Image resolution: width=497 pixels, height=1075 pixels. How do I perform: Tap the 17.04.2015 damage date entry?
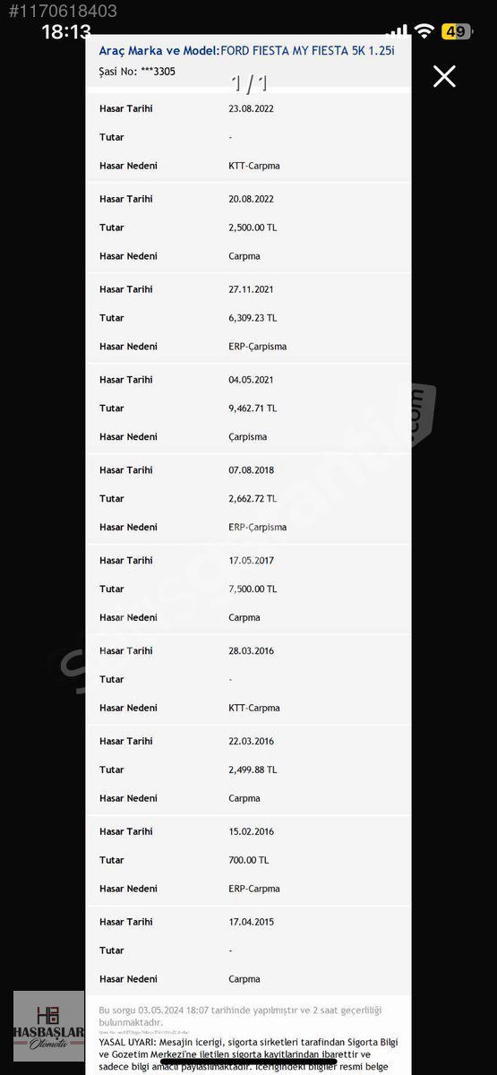(x=251, y=922)
